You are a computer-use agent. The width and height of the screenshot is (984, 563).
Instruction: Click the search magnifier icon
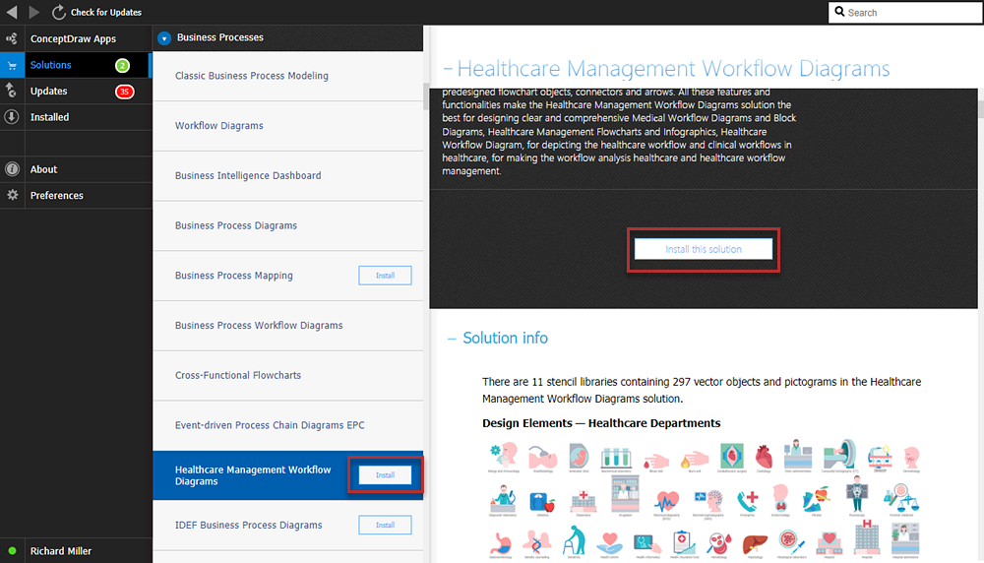coord(839,12)
